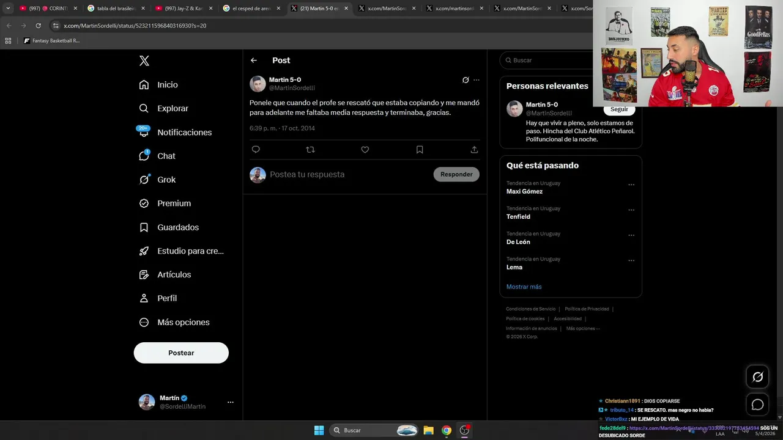783x440 pixels.
Task: Click the post timestamp 6:39 p. m.
Action: pos(282,128)
